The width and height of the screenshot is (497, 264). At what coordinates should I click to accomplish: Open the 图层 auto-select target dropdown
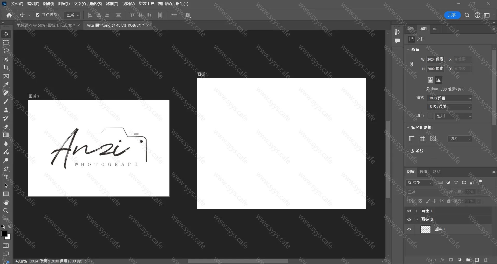tap(72, 15)
